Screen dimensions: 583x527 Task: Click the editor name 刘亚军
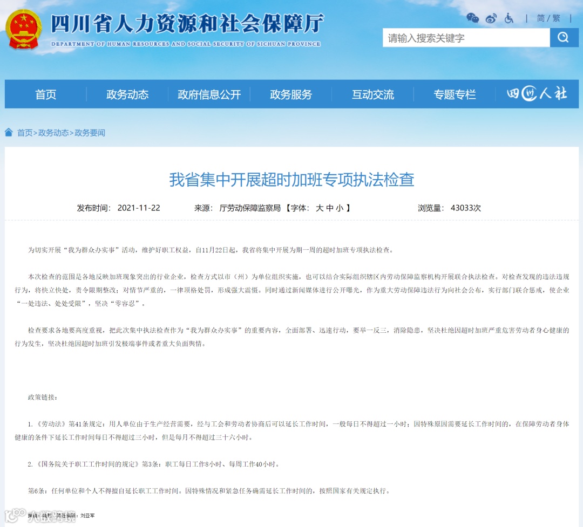pos(87,516)
